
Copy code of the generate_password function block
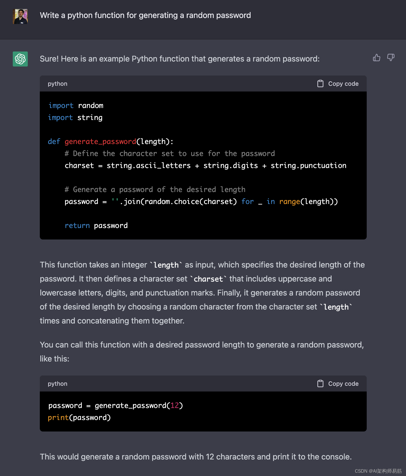(x=338, y=83)
